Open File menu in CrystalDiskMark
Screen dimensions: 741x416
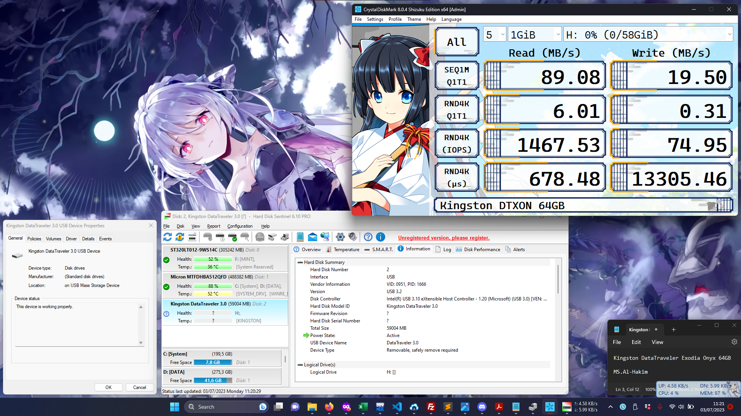(x=358, y=19)
